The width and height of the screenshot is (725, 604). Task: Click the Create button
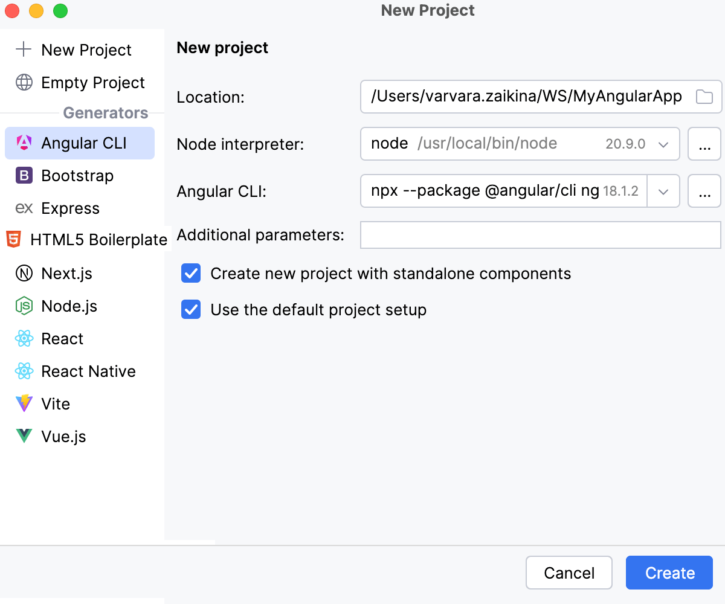669,573
